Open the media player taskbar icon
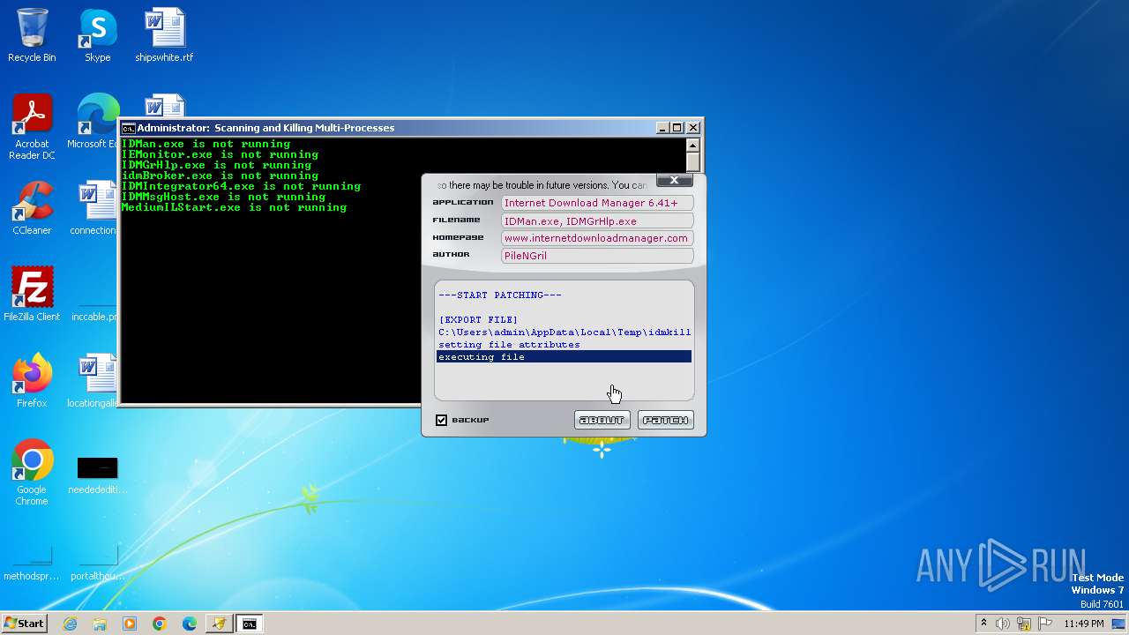Image resolution: width=1129 pixels, height=635 pixels. point(130,624)
